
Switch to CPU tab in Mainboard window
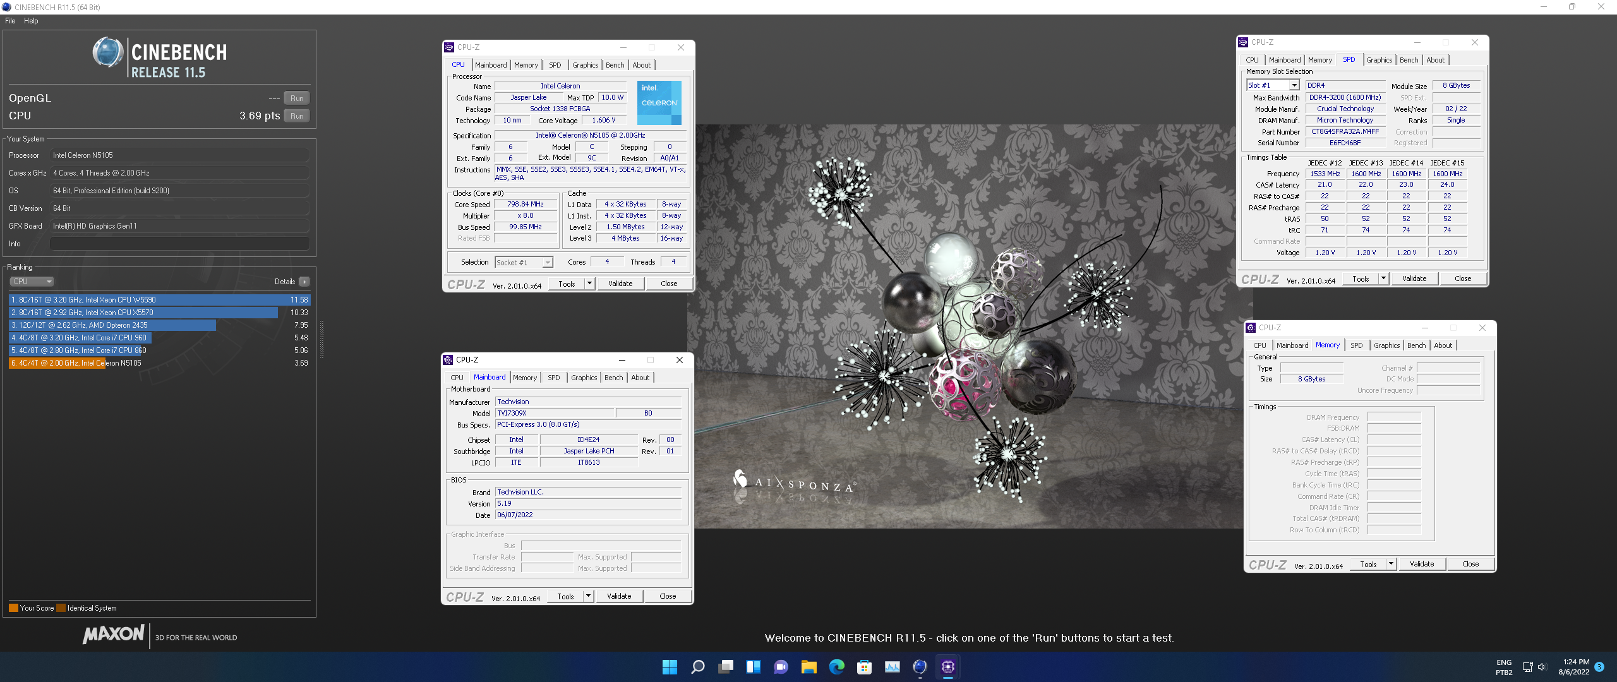pos(457,378)
